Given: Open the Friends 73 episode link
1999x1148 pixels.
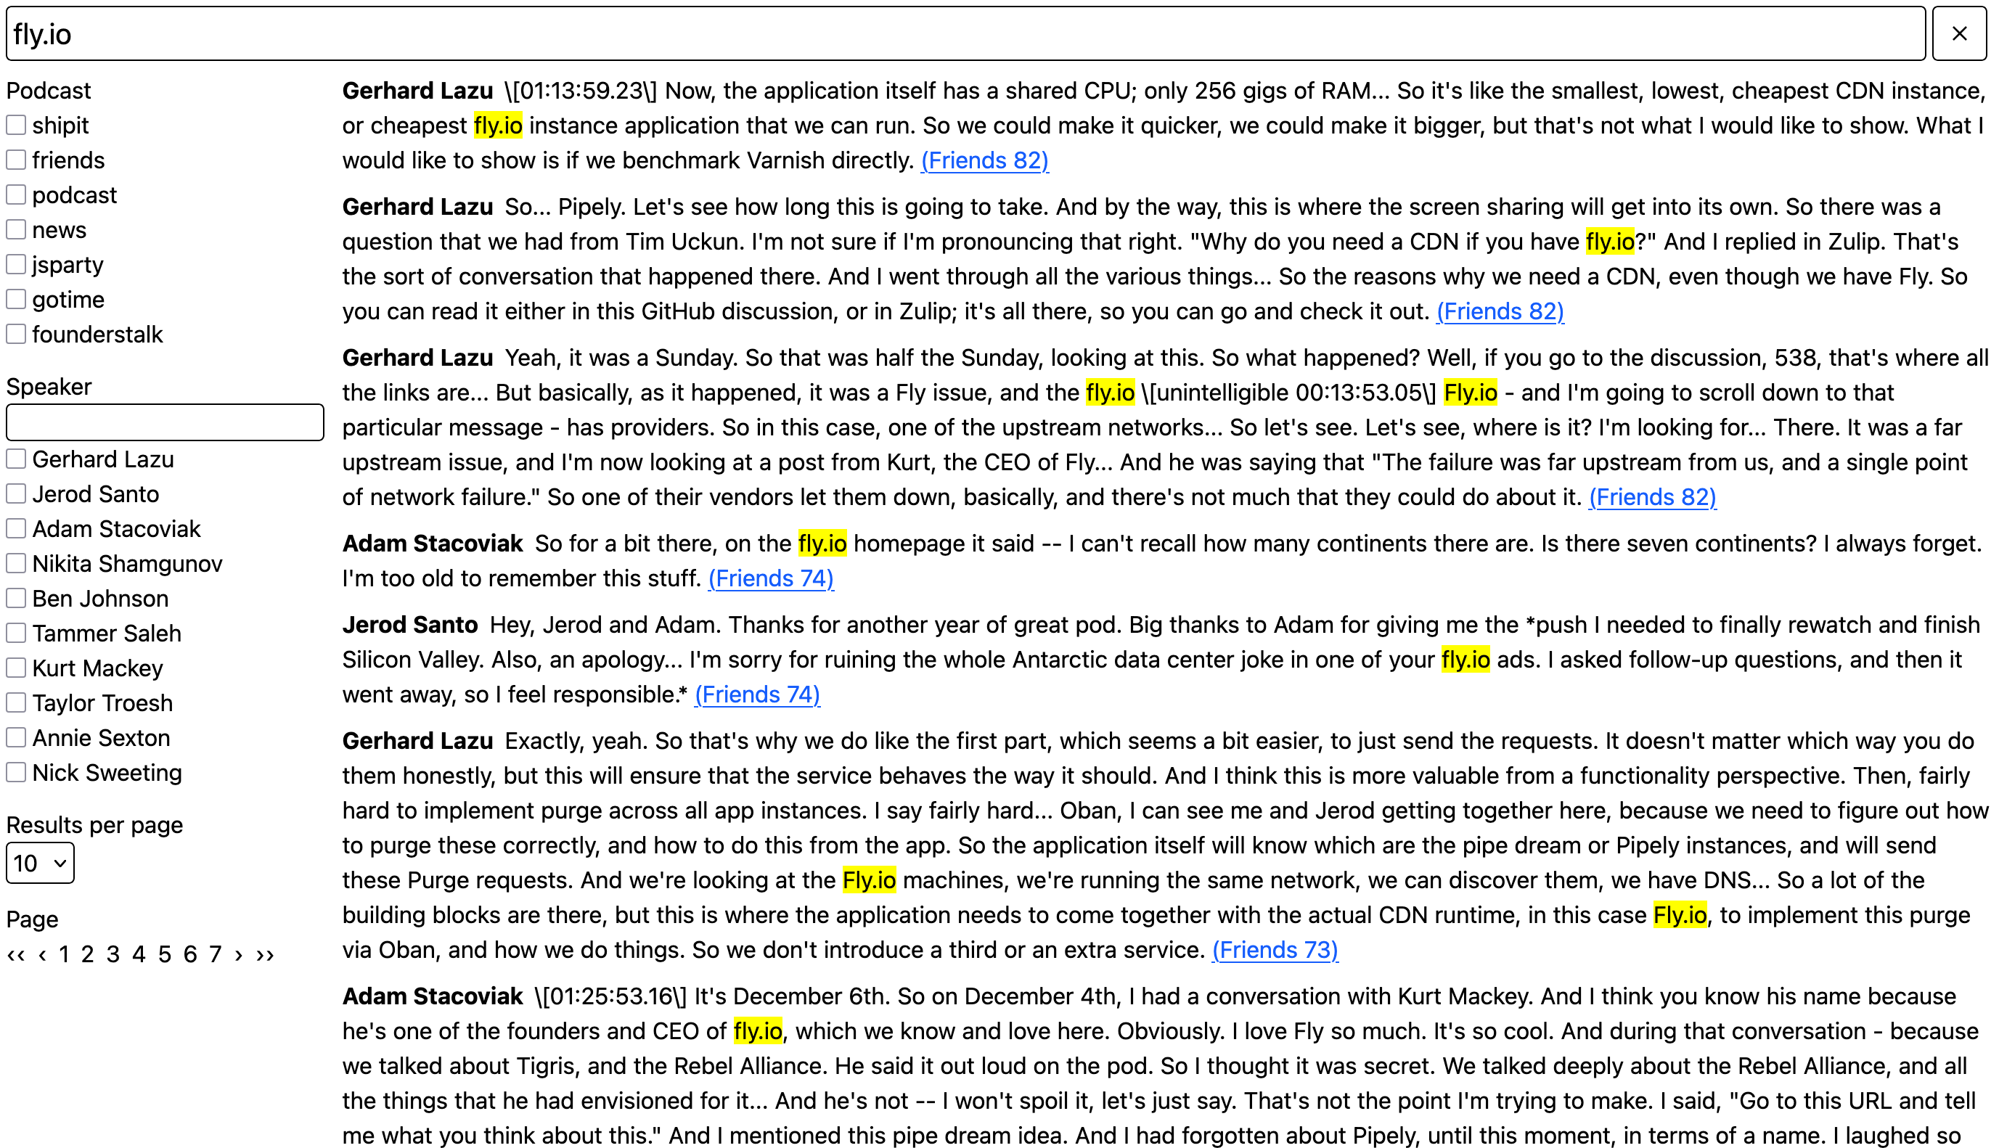Looking at the screenshot, I should coord(1275,950).
